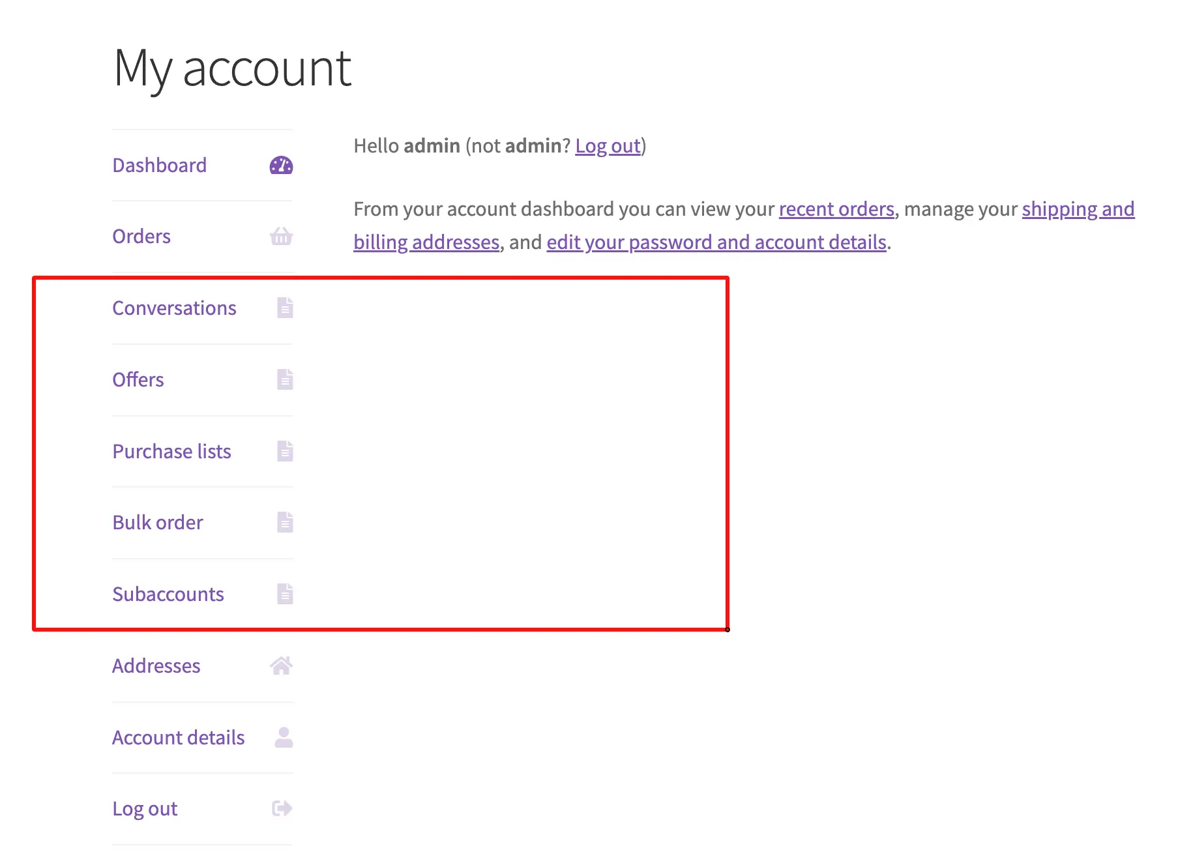
Task: Open the Dashboard menu item
Action: (160, 166)
